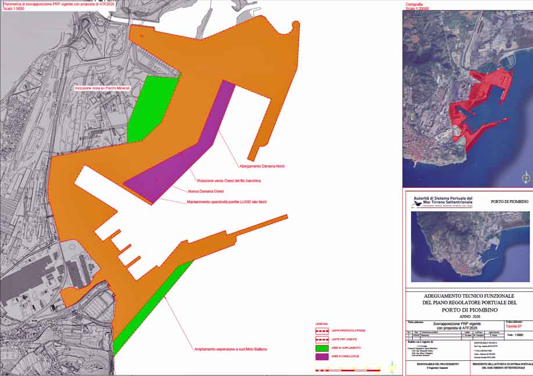Viewport: 533px width, 376px height.
Task: Click the 'Corografia' heading
Action: (x=414, y=5)
